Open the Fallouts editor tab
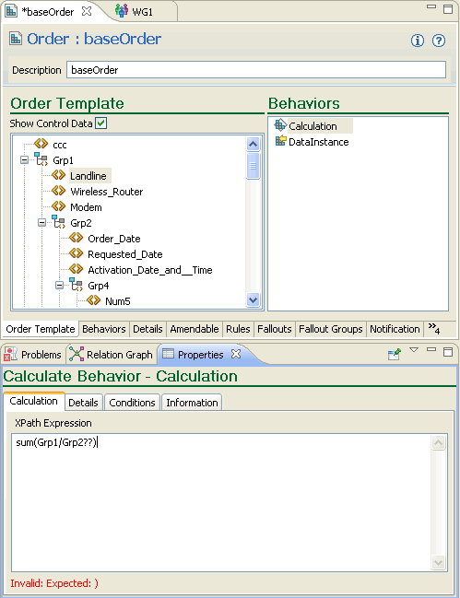The width and height of the screenshot is (460, 598). click(274, 329)
